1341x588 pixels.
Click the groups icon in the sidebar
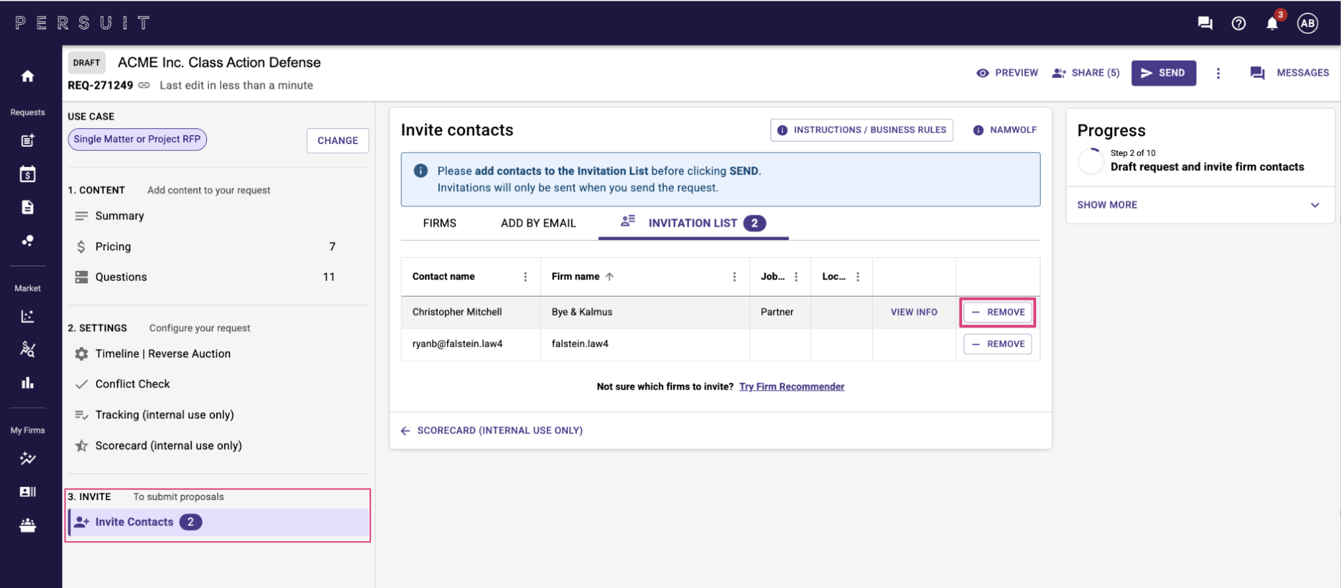[x=27, y=525]
